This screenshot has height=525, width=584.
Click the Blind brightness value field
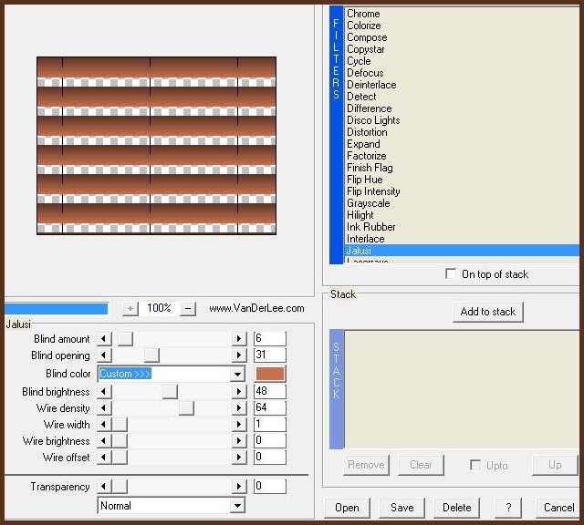pos(270,391)
